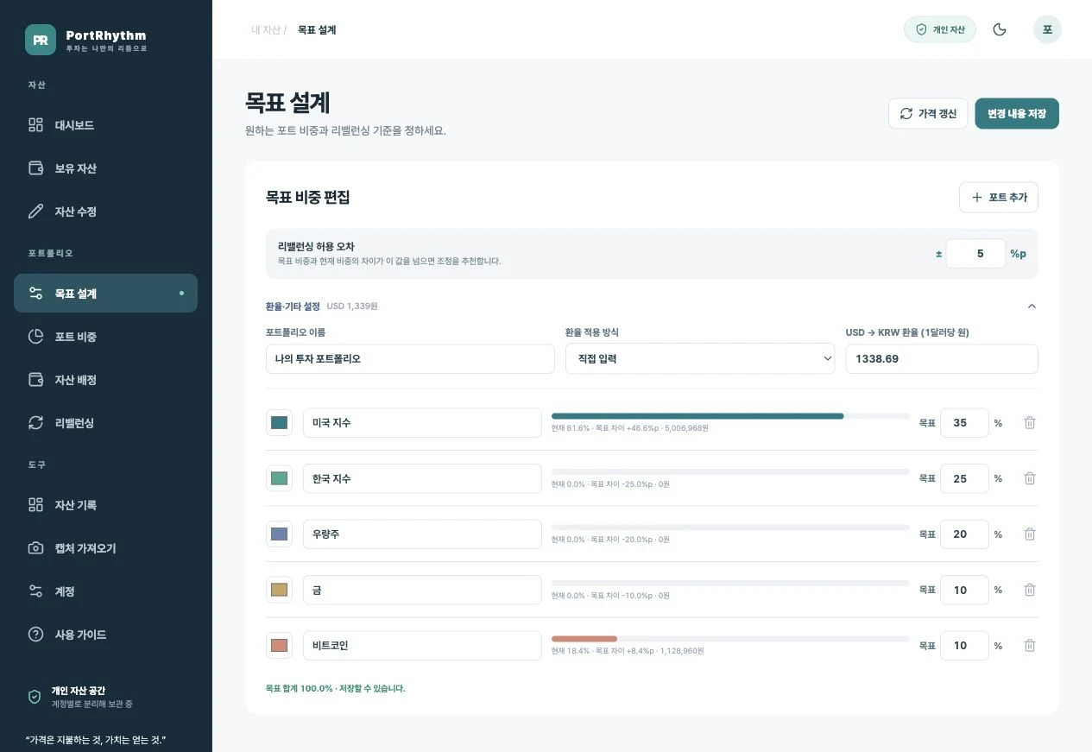The image size is (1092, 752).
Task: Click the 변경 내용 저장 button
Action: click(x=1017, y=114)
